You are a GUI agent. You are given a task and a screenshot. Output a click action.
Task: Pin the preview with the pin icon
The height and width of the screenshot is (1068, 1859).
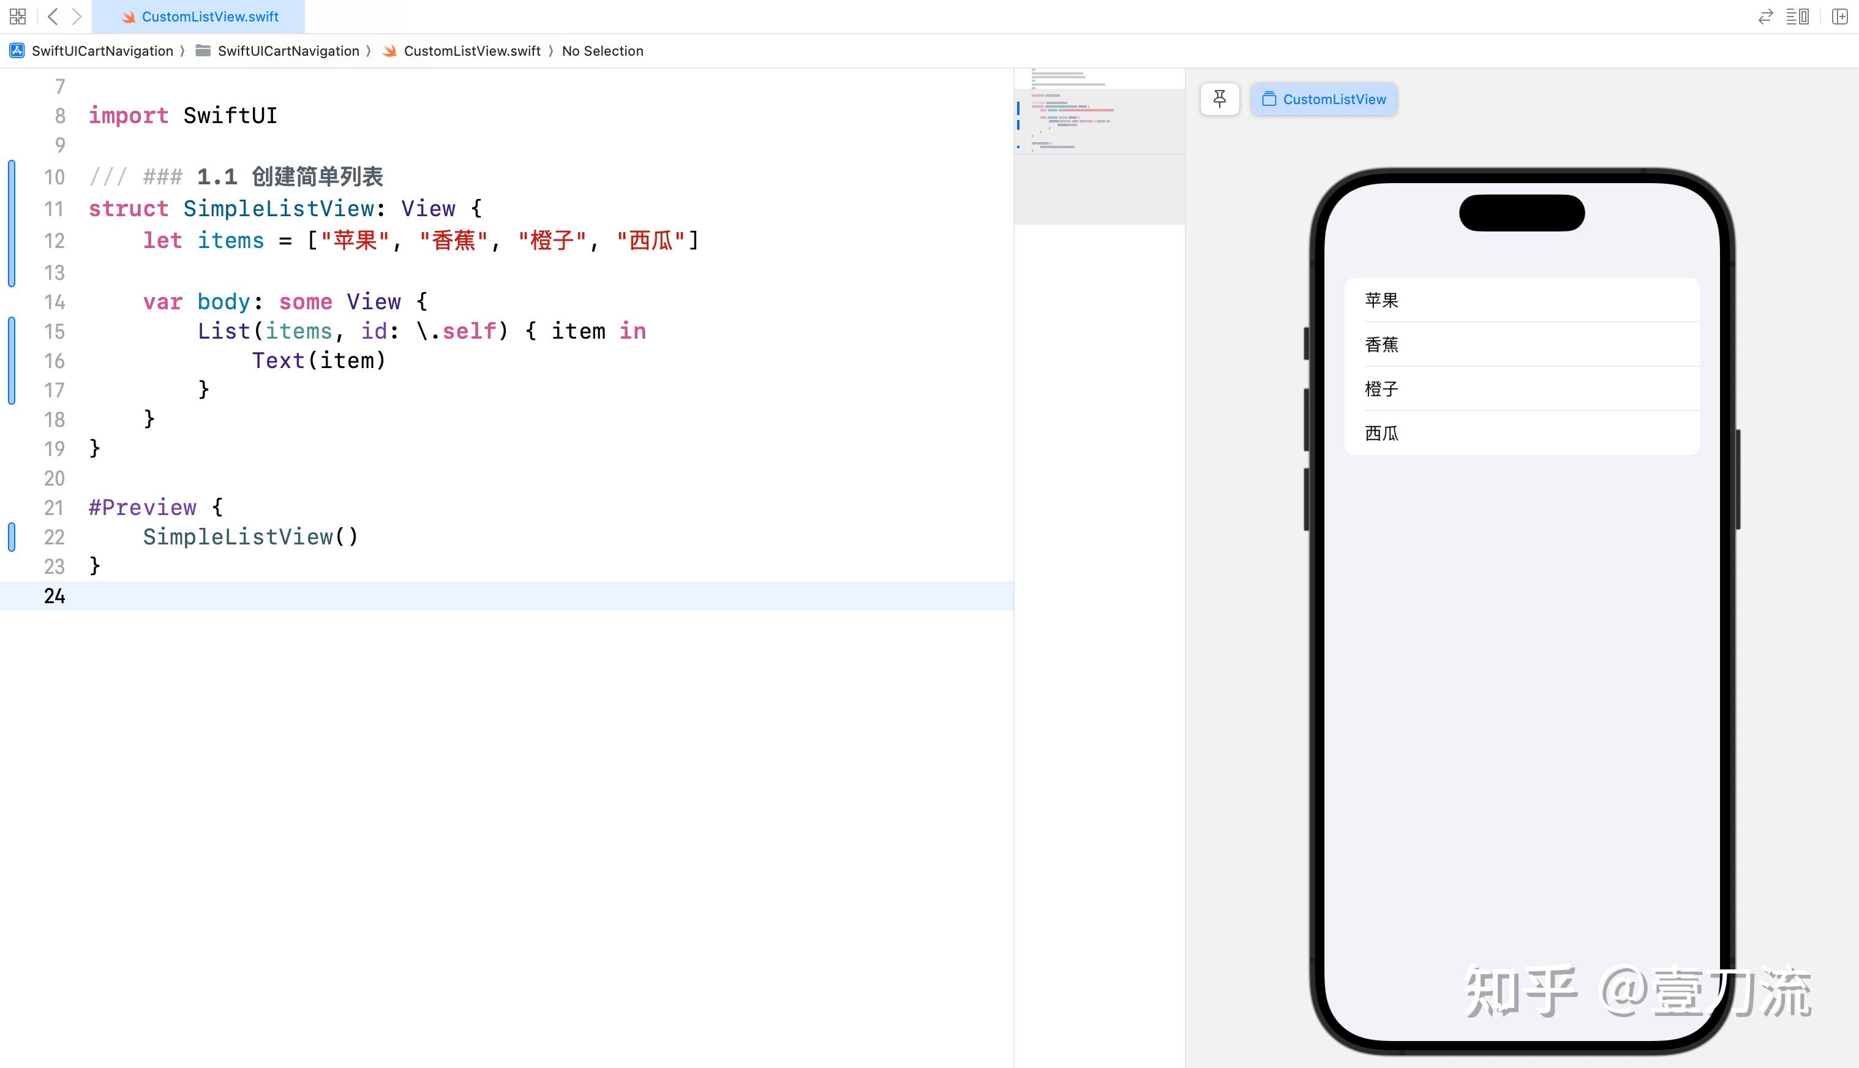[1220, 99]
